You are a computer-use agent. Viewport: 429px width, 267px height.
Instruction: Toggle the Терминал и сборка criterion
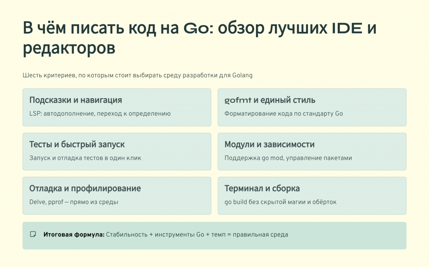[312, 195]
